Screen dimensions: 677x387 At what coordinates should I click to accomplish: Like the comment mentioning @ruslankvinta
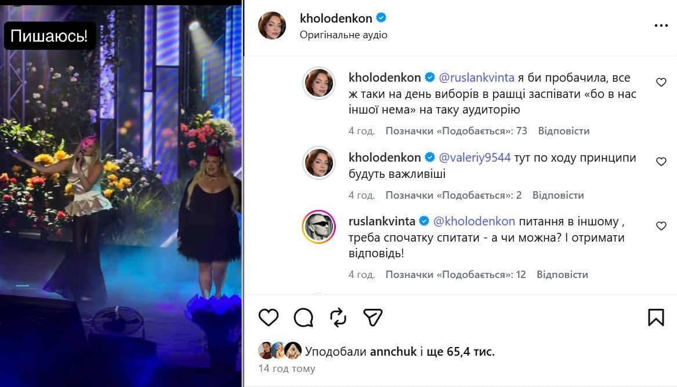pos(661,82)
